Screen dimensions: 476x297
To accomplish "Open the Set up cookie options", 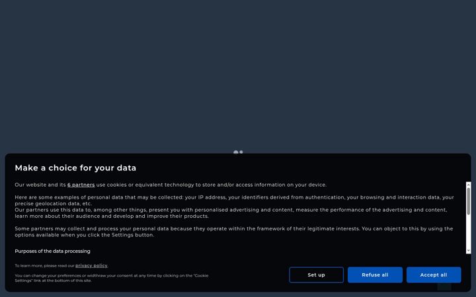I will pos(316,275).
